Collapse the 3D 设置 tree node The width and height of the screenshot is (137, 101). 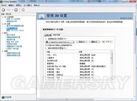pos(2,24)
